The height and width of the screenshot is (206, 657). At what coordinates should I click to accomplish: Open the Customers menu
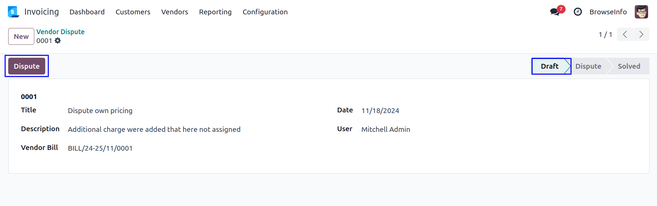point(133,12)
